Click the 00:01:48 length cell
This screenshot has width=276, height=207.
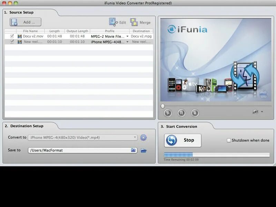55,36
